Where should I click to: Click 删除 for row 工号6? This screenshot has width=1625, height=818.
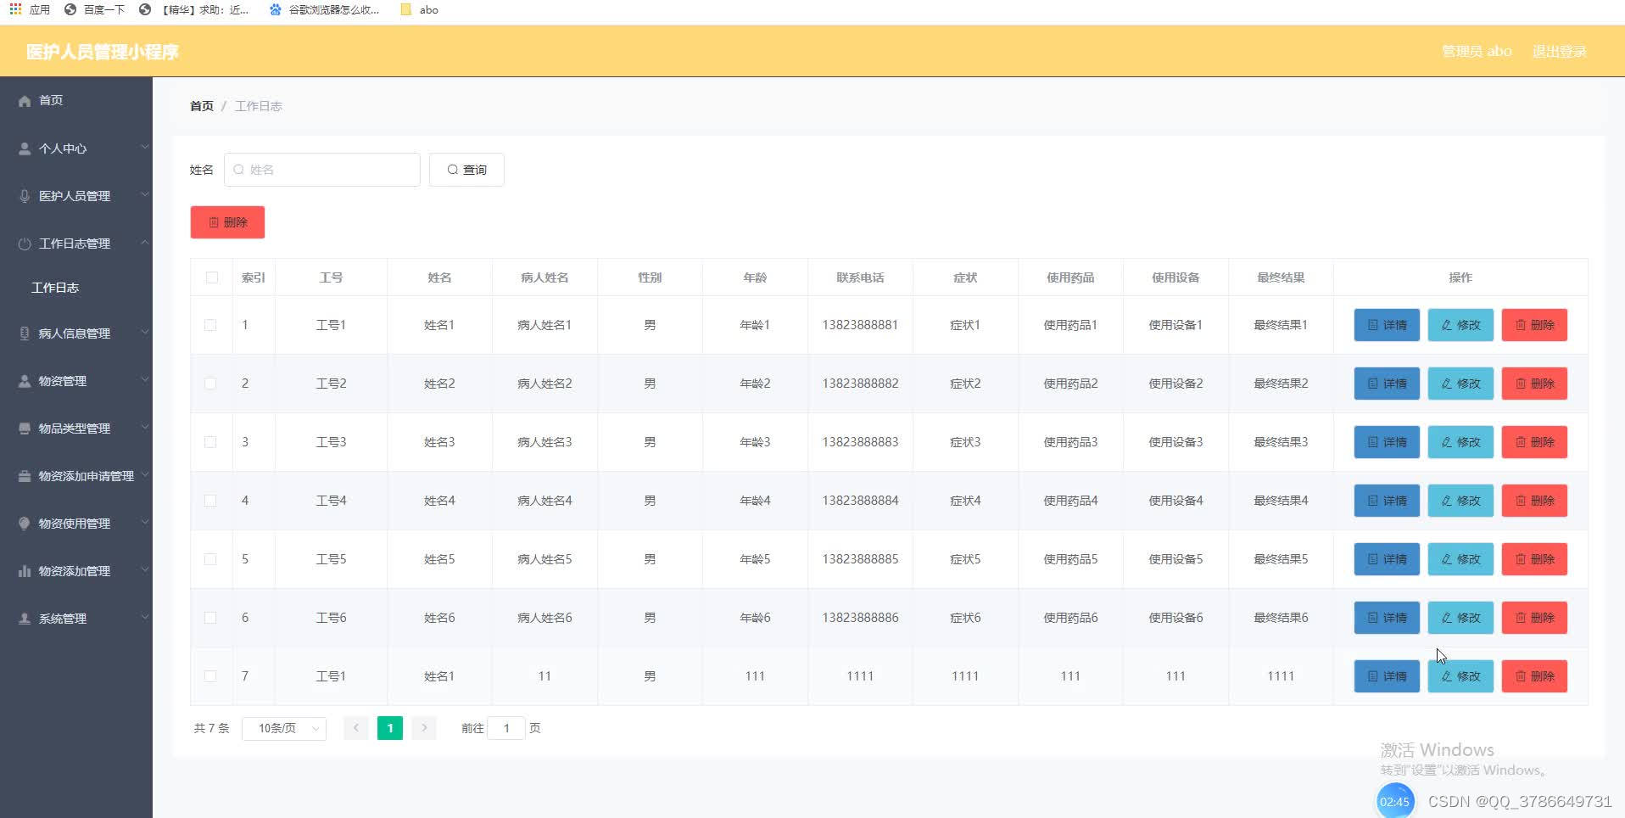click(x=1534, y=618)
